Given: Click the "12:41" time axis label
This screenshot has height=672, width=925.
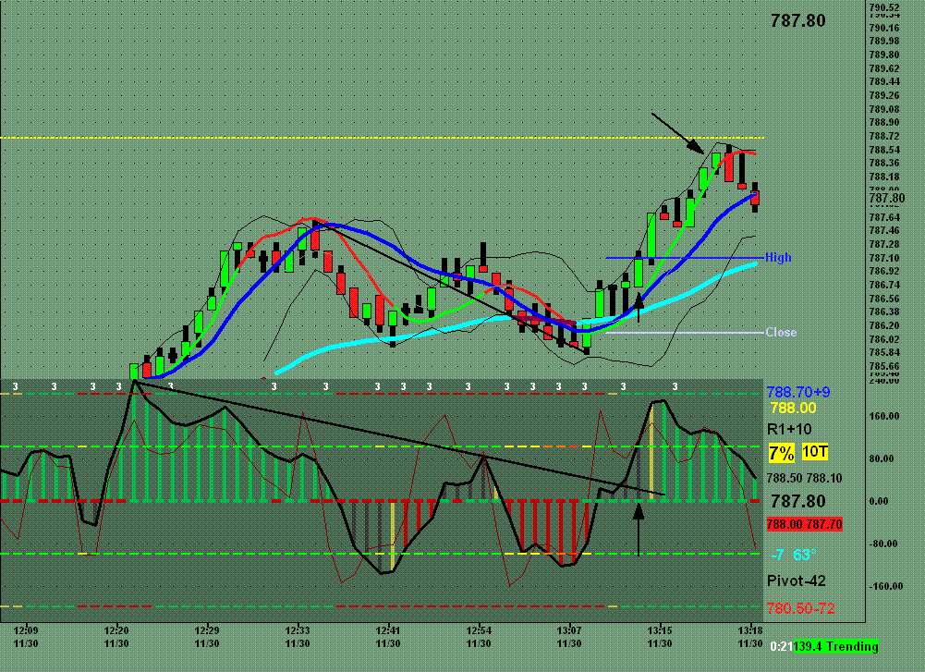Looking at the screenshot, I should click(388, 630).
